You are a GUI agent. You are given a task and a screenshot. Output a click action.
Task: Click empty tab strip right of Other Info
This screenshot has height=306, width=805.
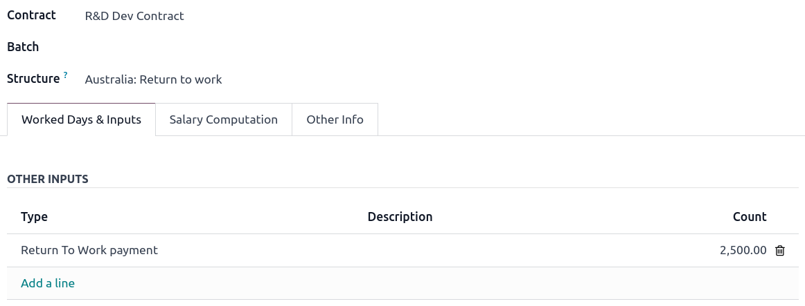(589, 119)
